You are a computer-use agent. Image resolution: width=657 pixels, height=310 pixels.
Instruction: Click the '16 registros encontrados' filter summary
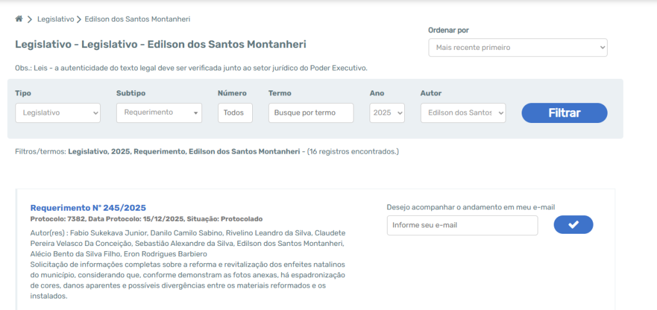[353, 152]
